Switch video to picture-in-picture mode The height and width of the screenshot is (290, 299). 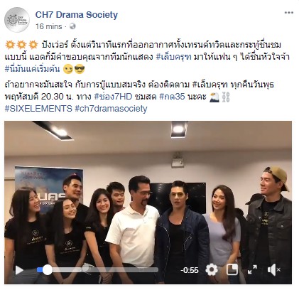tap(232, 270)
